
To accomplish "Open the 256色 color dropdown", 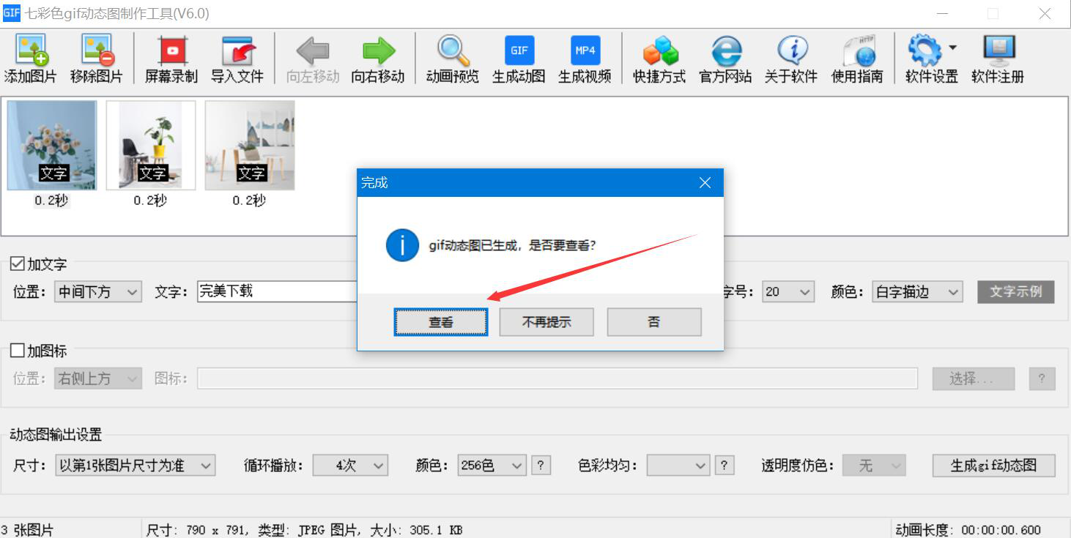I will pos(492,466).
